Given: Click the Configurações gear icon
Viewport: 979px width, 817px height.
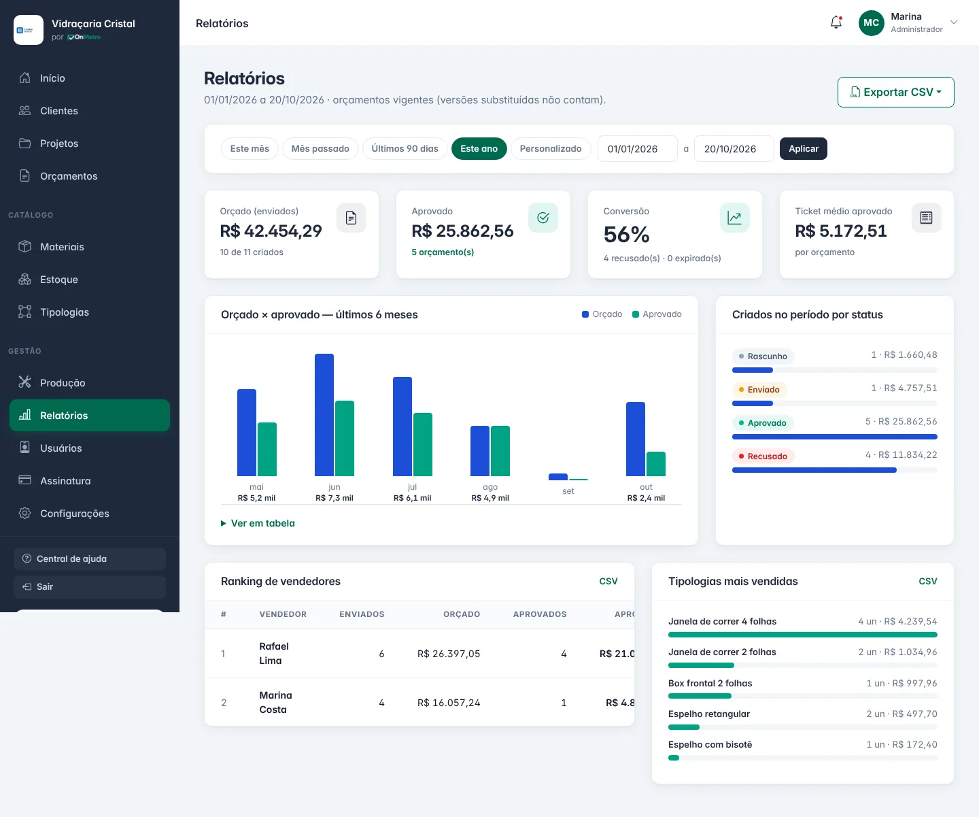Looking at the screenshot, I should click(25, 513).
